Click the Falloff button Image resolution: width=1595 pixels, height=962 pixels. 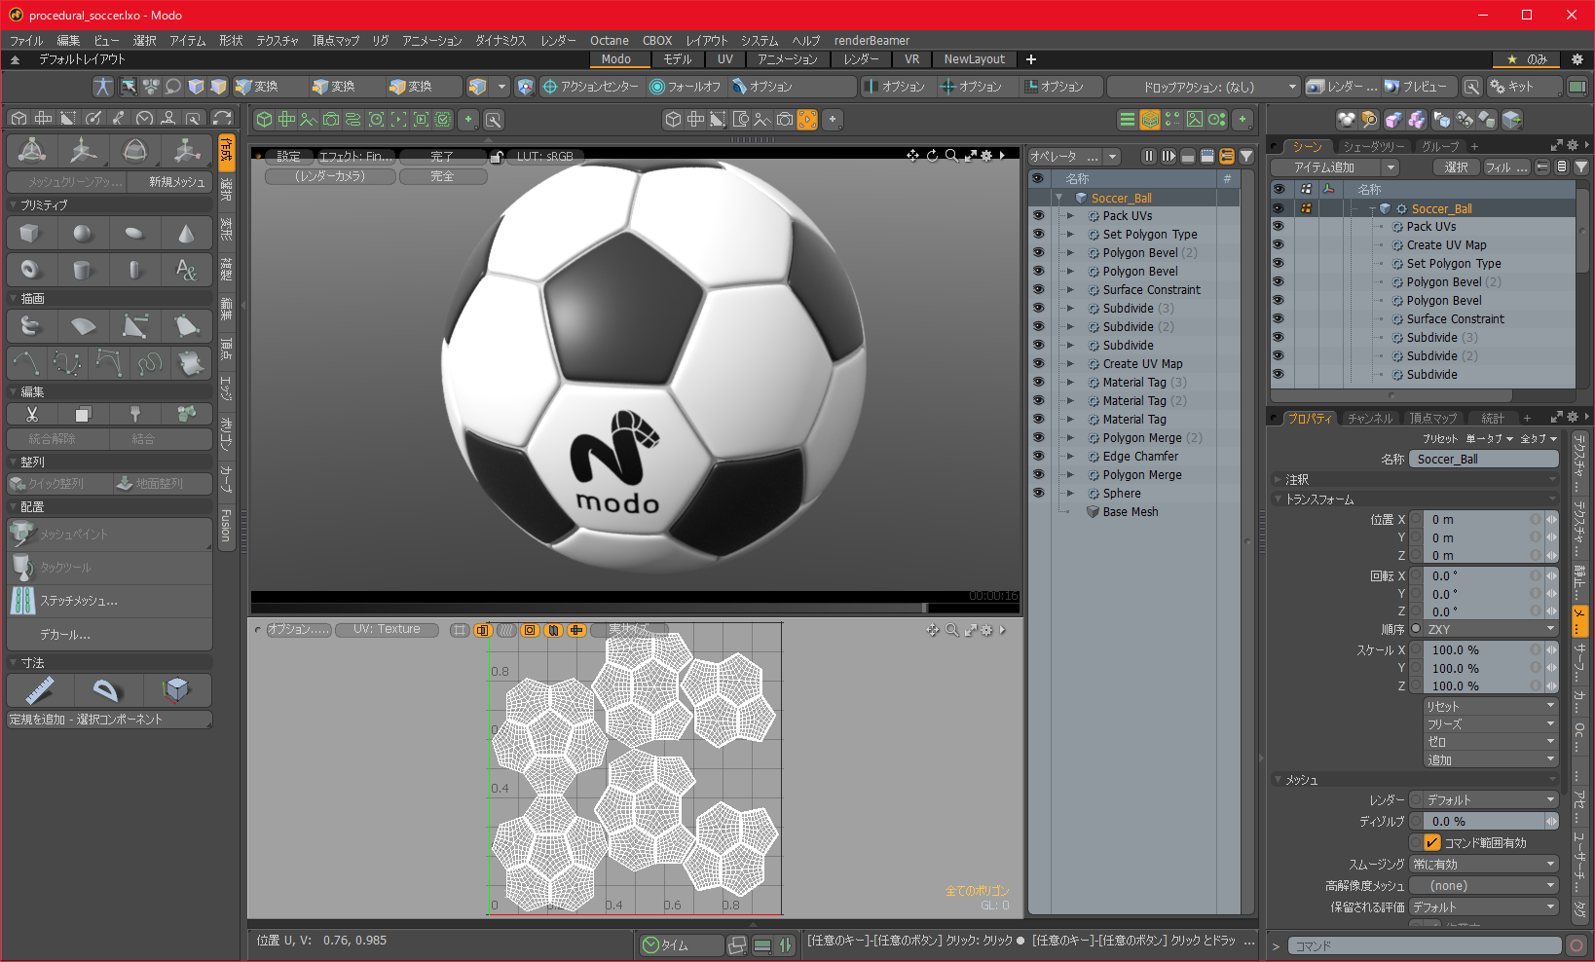tap(686, 87)
